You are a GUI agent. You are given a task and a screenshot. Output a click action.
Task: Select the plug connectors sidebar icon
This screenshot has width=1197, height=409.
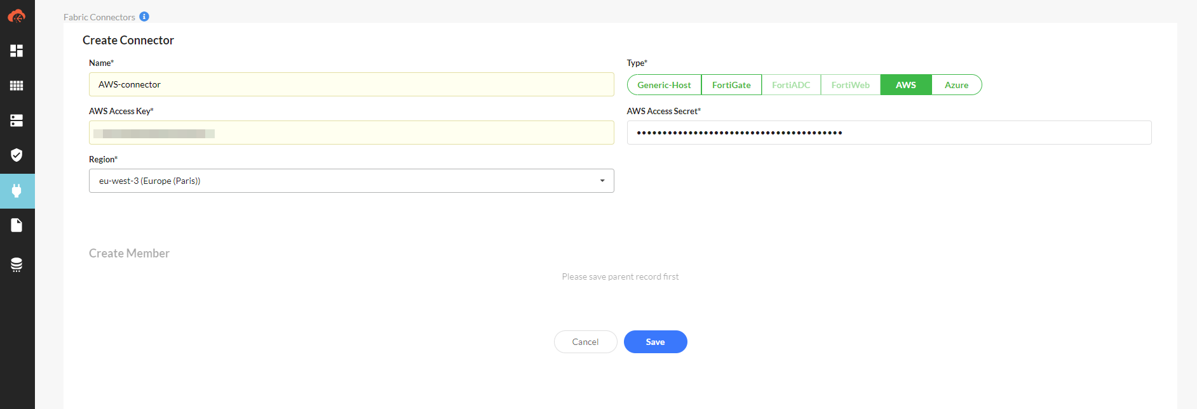[17, 191]
